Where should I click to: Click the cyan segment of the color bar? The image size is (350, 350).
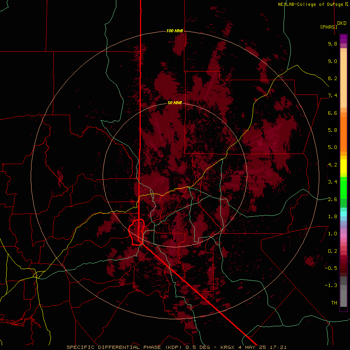click(343, 214)
